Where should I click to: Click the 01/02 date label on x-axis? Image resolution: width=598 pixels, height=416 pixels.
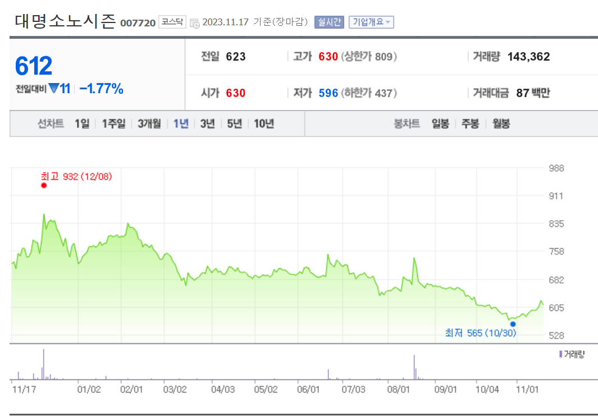[89, 390]
